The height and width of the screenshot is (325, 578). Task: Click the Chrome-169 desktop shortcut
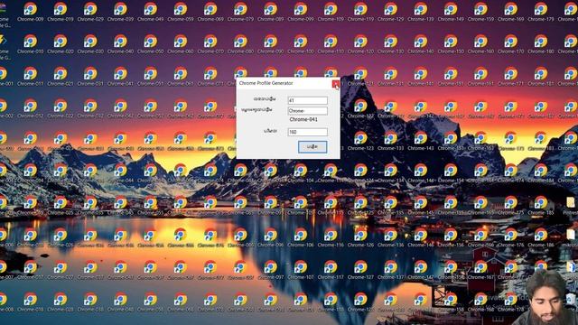click(511, 12)
